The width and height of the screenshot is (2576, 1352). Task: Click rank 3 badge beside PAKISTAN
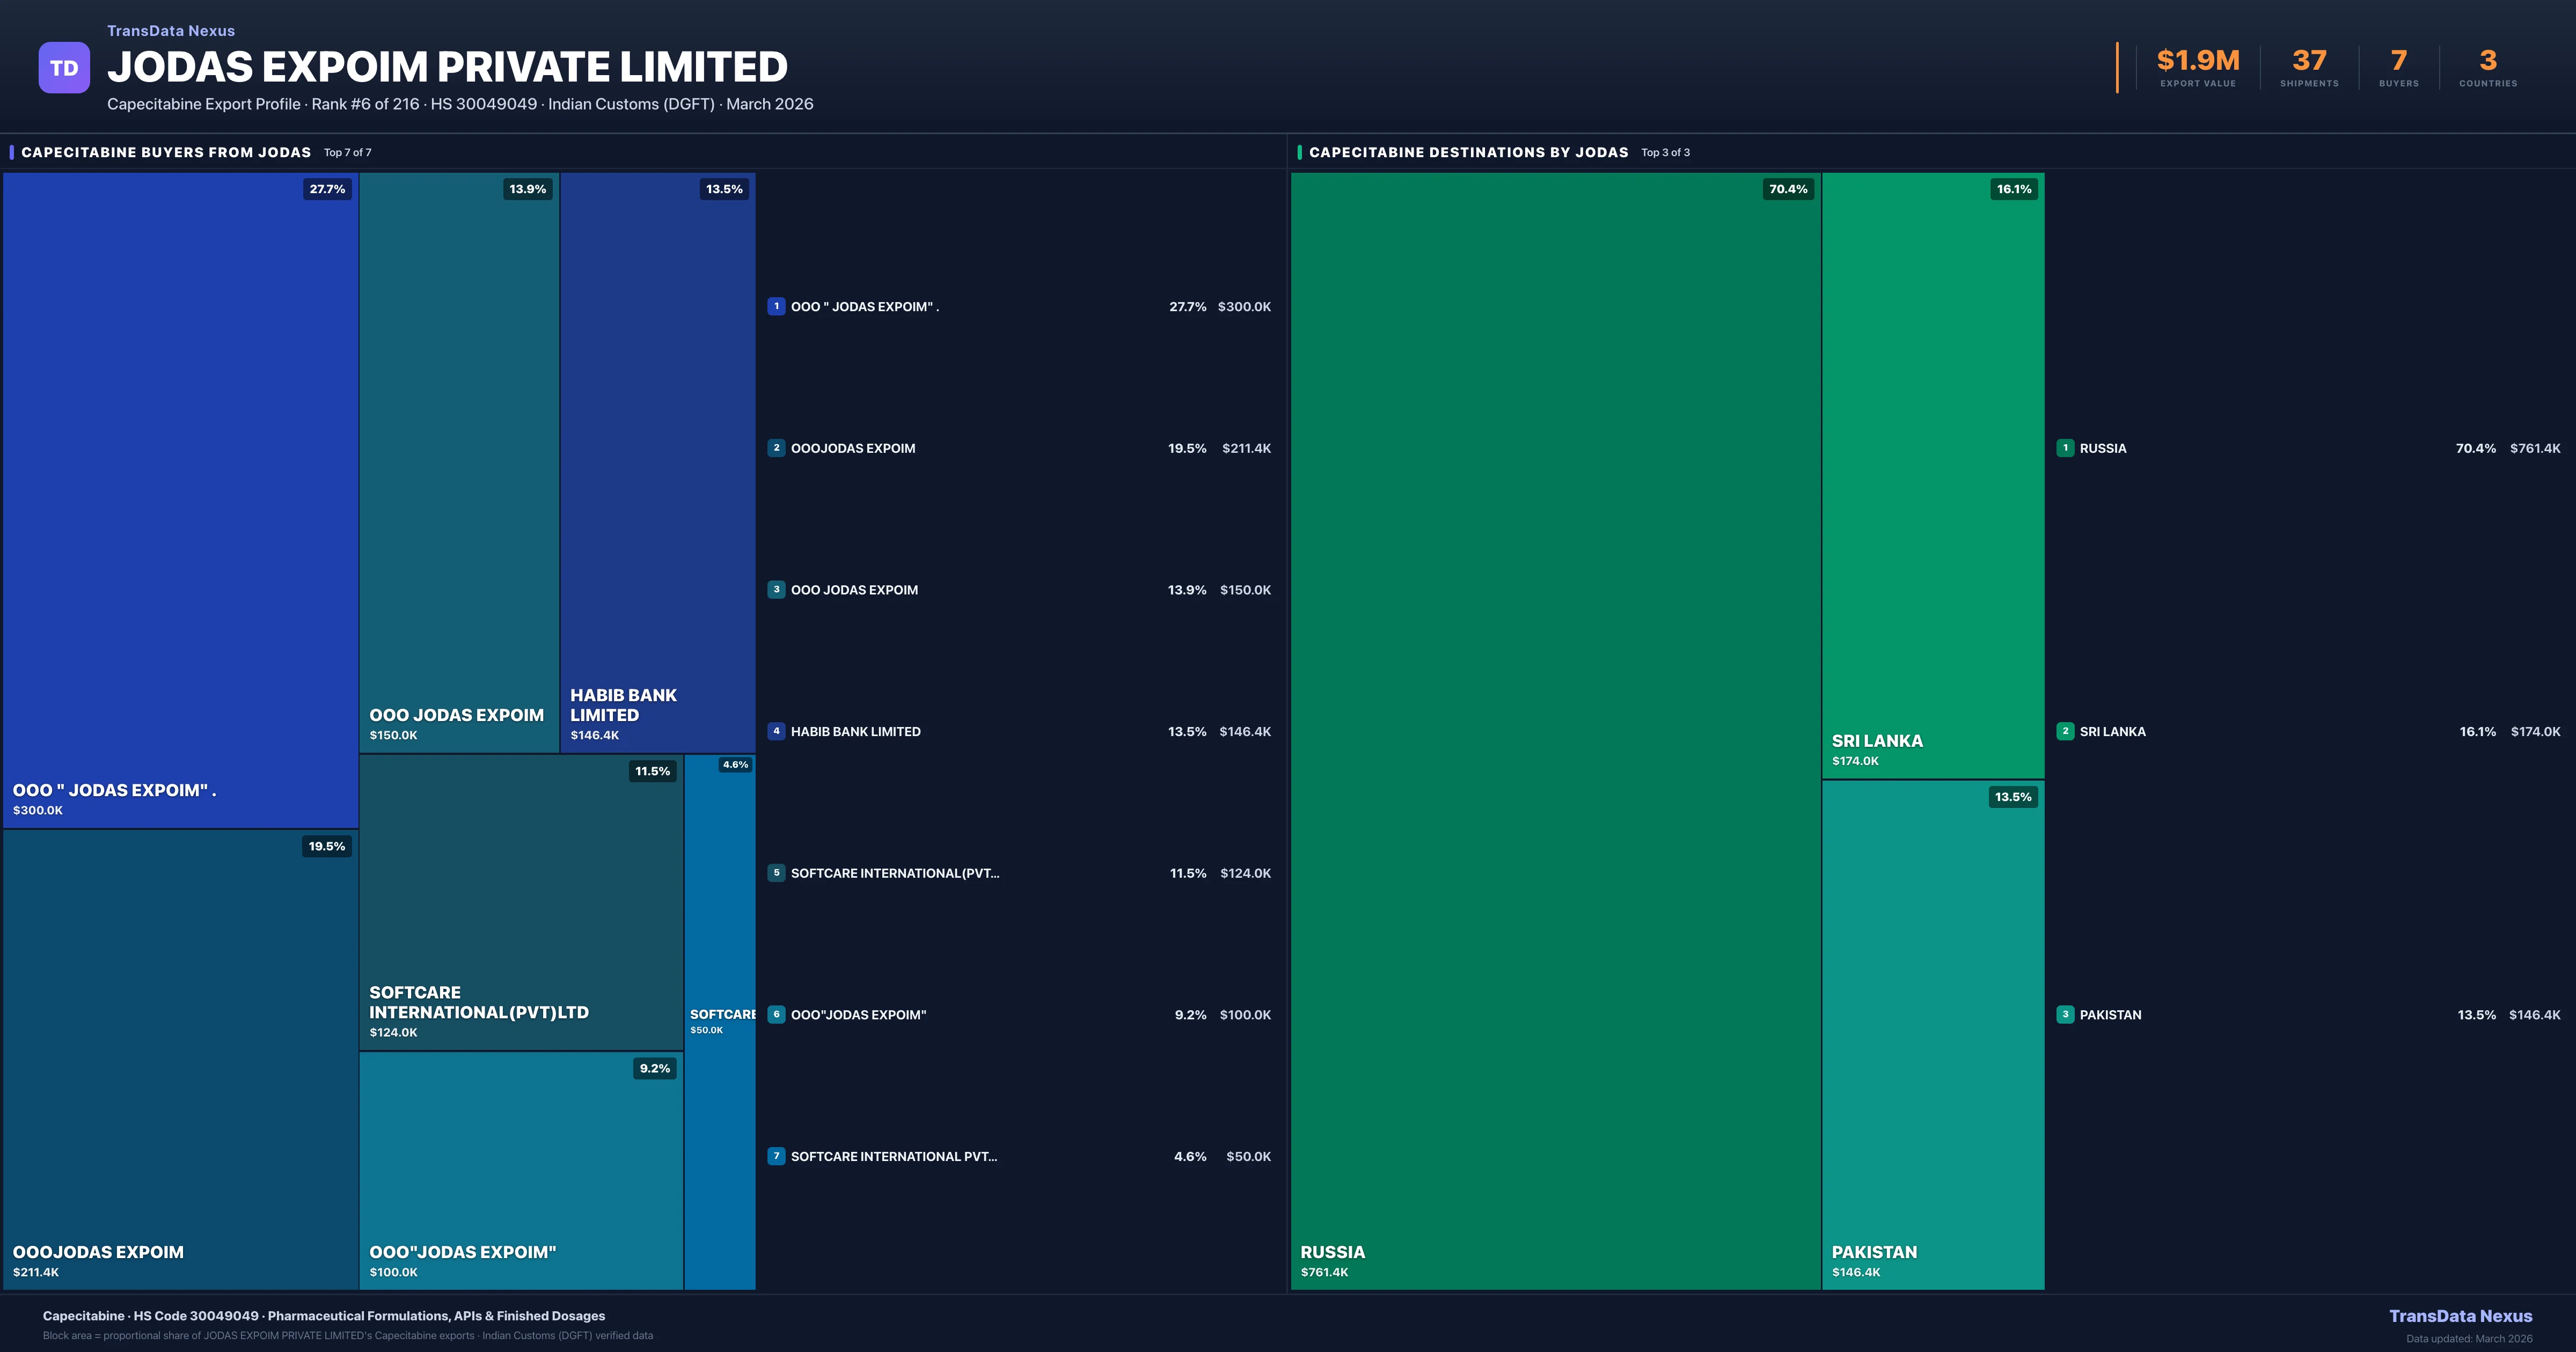(x=2065, y=1014)
